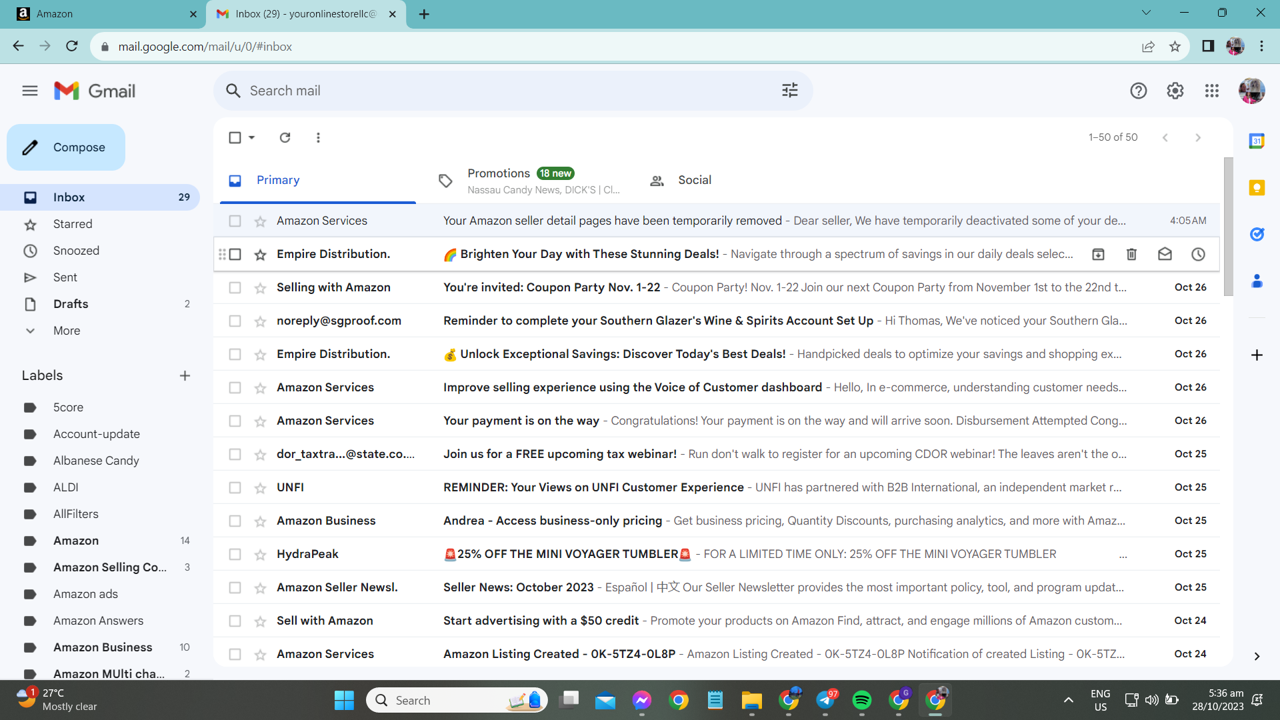Snooze the Brighten Your Day email
This screenshot has width=1280, height=720.
(x=1198, y=254)
